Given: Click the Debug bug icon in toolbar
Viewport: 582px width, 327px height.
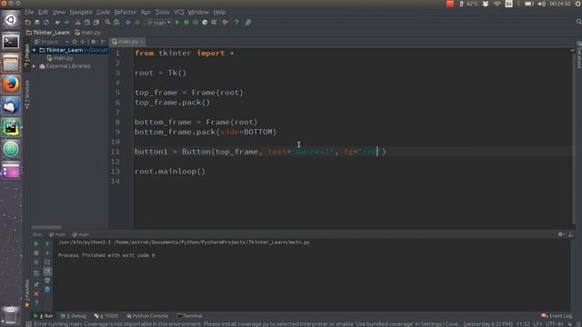Looking at the screenshot, I should (186, 22).
